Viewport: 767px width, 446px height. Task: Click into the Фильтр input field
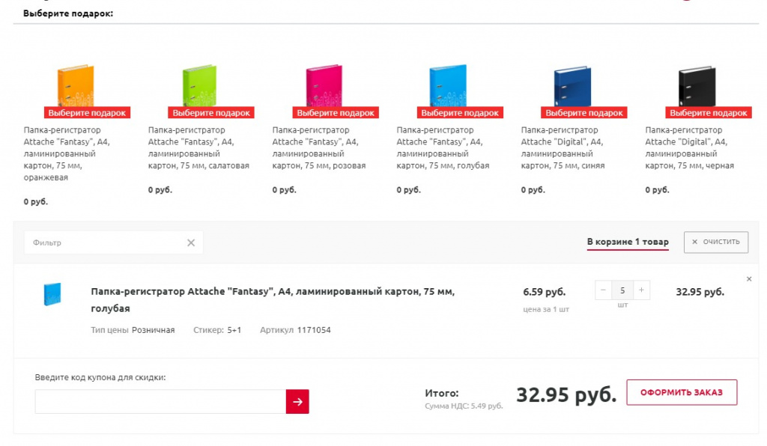pyautogui.click(x=105, y=242)
